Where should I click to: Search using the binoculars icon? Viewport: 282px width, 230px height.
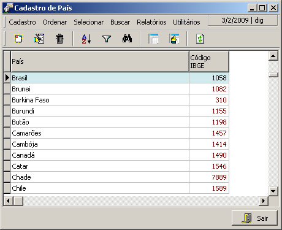tap(127, 39)
